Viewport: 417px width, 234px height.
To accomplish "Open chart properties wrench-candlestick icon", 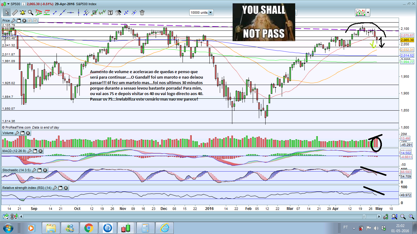I will coord(386,217).
